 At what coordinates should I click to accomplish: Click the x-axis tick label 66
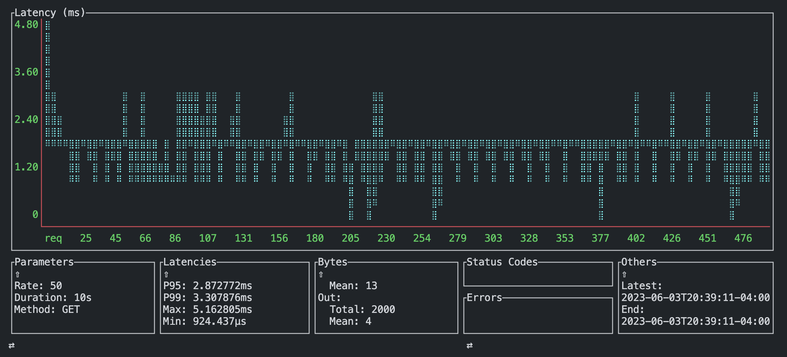(145, 238)
